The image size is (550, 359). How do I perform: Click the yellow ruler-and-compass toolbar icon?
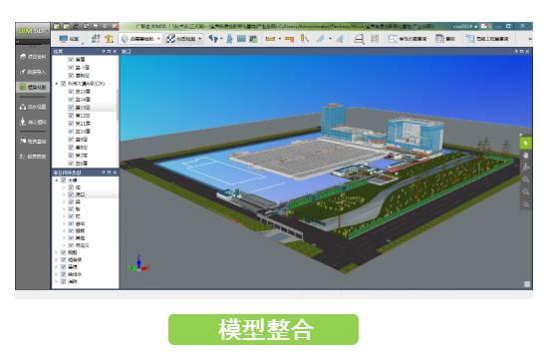[304, 39]
